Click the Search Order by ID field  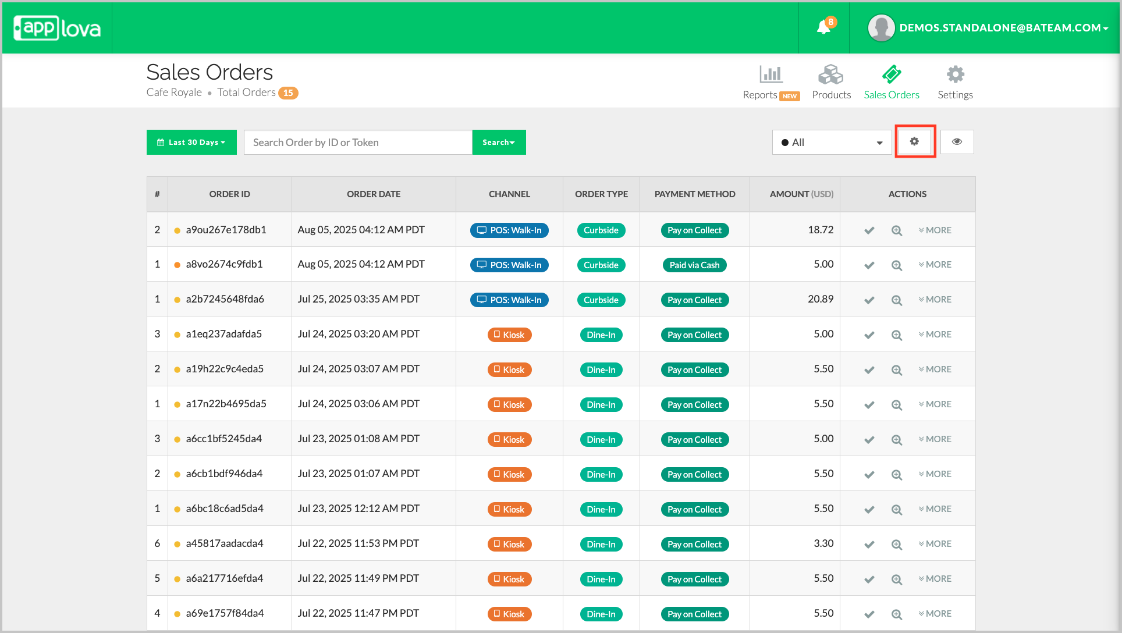(x=357, y=143)
